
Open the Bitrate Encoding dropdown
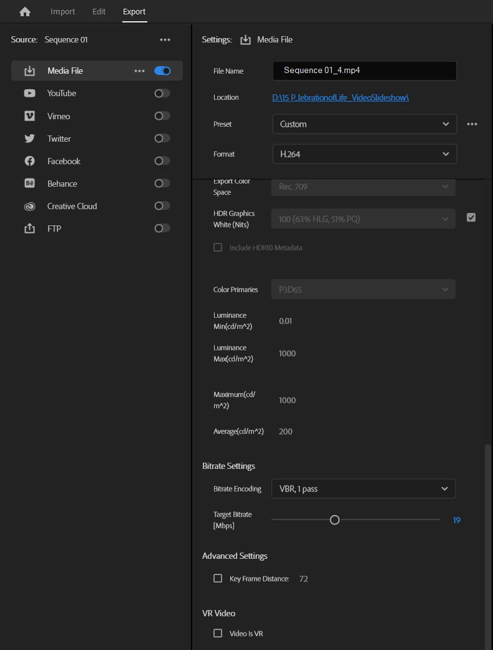tap(363, 488)
